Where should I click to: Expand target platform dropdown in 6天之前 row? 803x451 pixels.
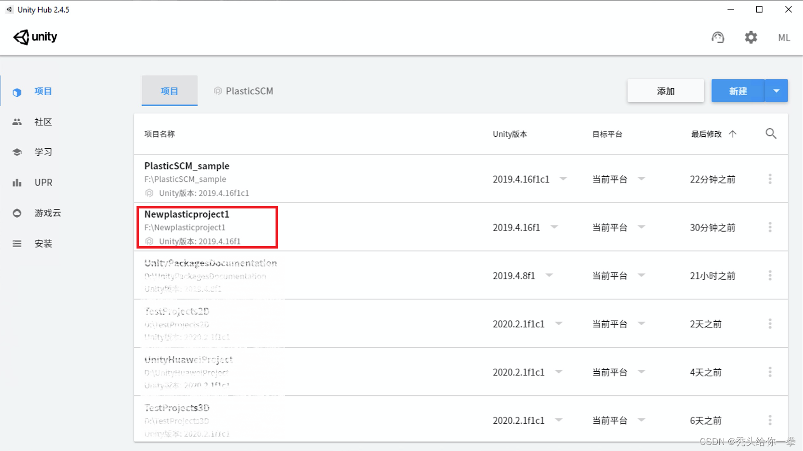pyautogui.click(x=641, y=420)
